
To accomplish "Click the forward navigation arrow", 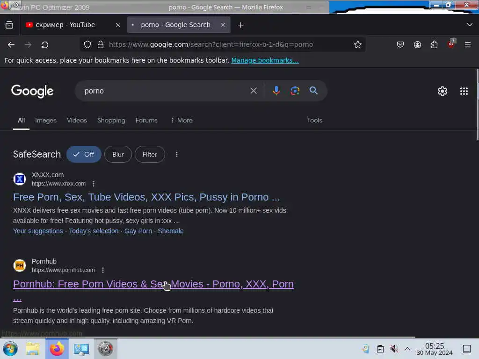I will (28, 45).
